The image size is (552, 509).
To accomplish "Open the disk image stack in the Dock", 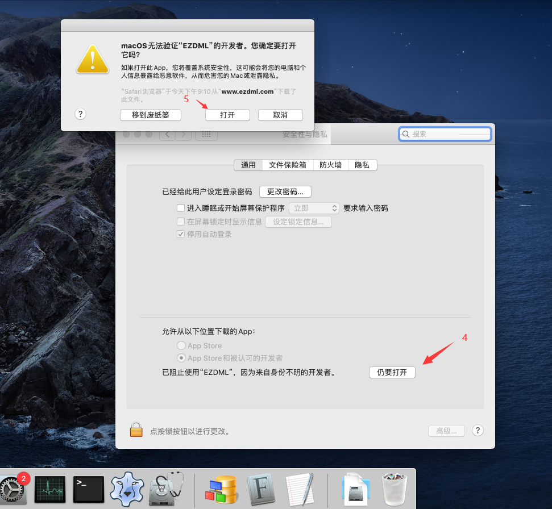I will (x=355, y=489).
